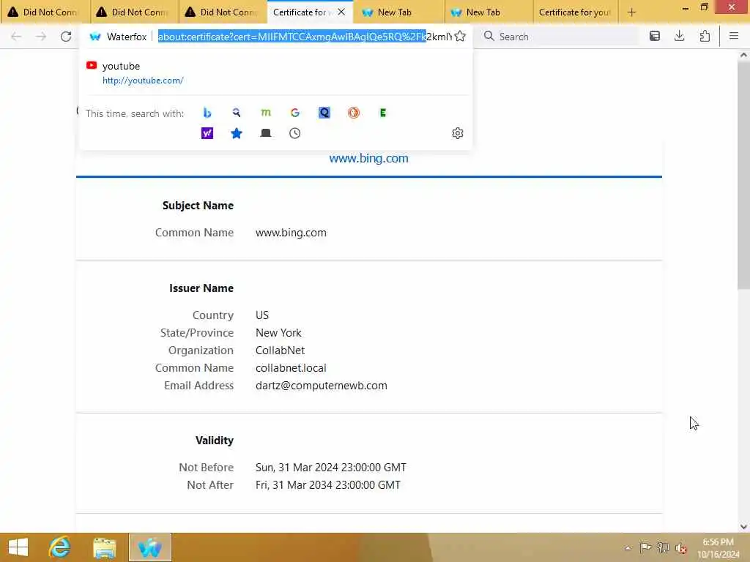The height and width of the screenshot is (562, 750).
Task: Go forward one page
Action: 41,37
